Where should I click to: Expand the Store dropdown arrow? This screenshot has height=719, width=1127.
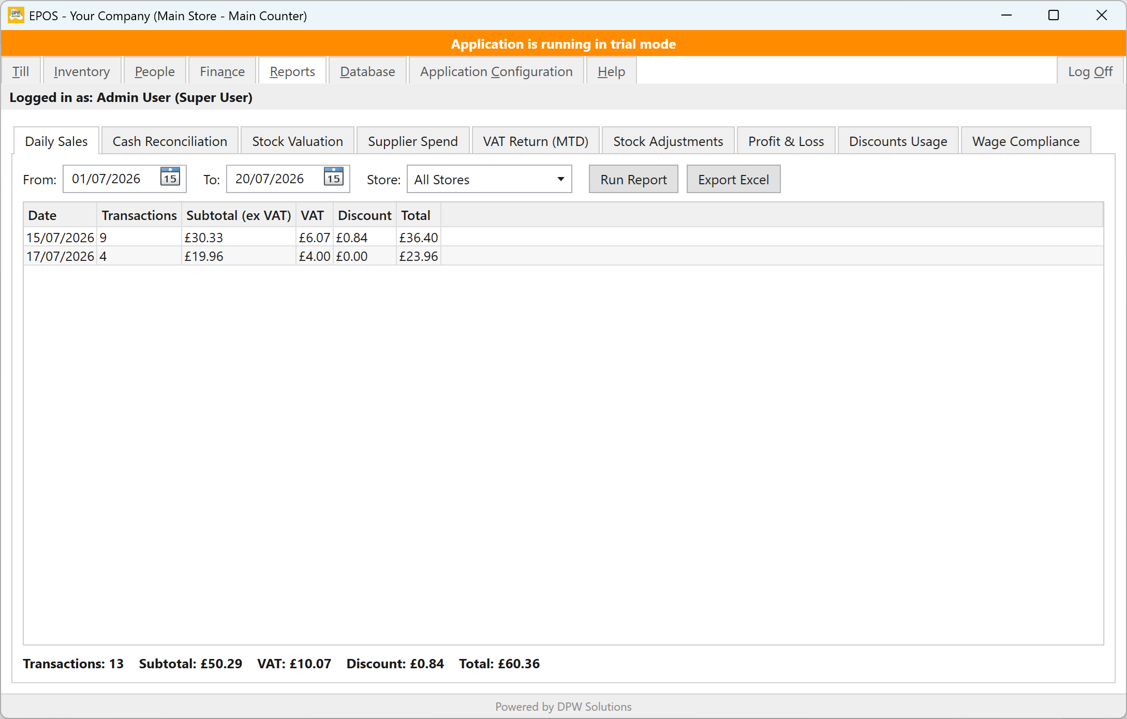coord(560,179)
